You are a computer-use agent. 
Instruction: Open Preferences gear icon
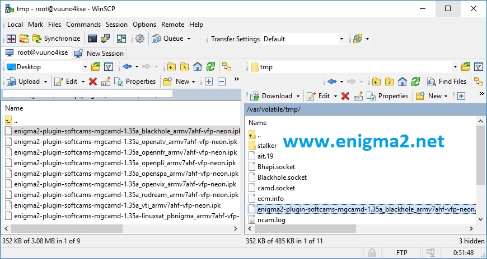[x=140, y=39]
